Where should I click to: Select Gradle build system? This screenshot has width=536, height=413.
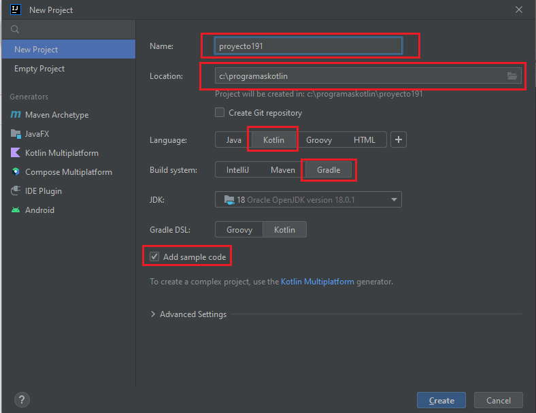[x=329, y=170]
